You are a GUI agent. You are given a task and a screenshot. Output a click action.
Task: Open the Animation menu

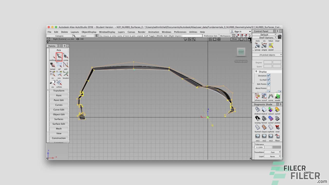pyautogui.click(x=153, y=32)
